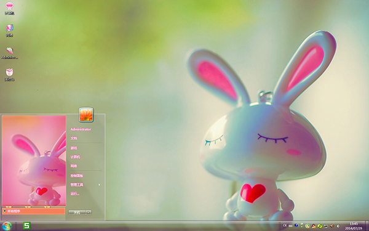Click the volume speaker tray icon

click(x=338, y=226)
